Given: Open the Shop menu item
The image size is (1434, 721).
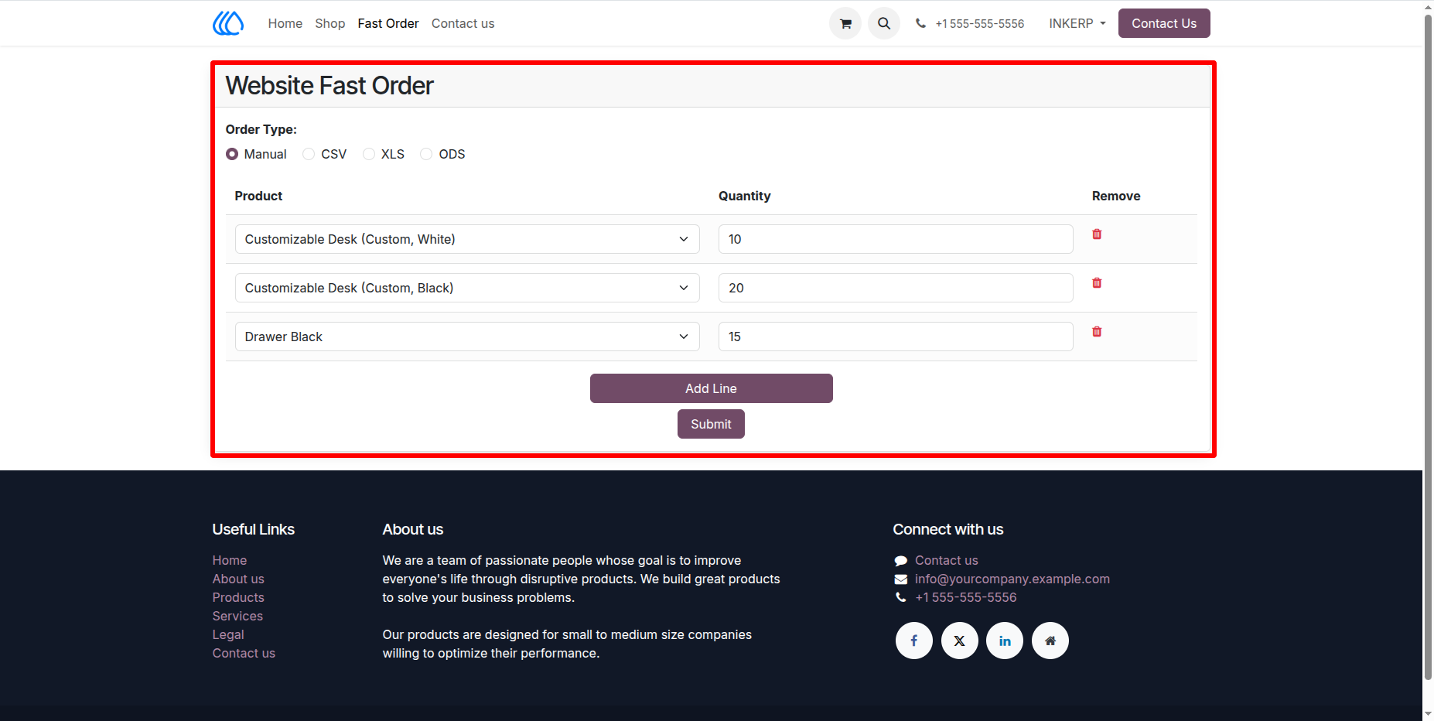Looking at the screenshot, I should tap(330, 23).
